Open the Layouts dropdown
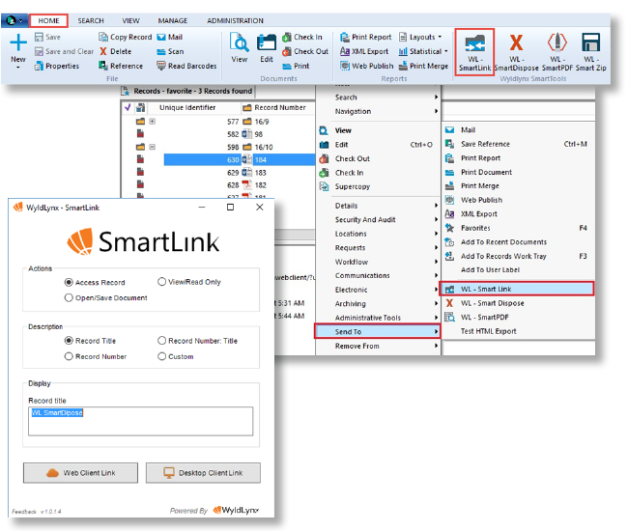 pos(420,38)
